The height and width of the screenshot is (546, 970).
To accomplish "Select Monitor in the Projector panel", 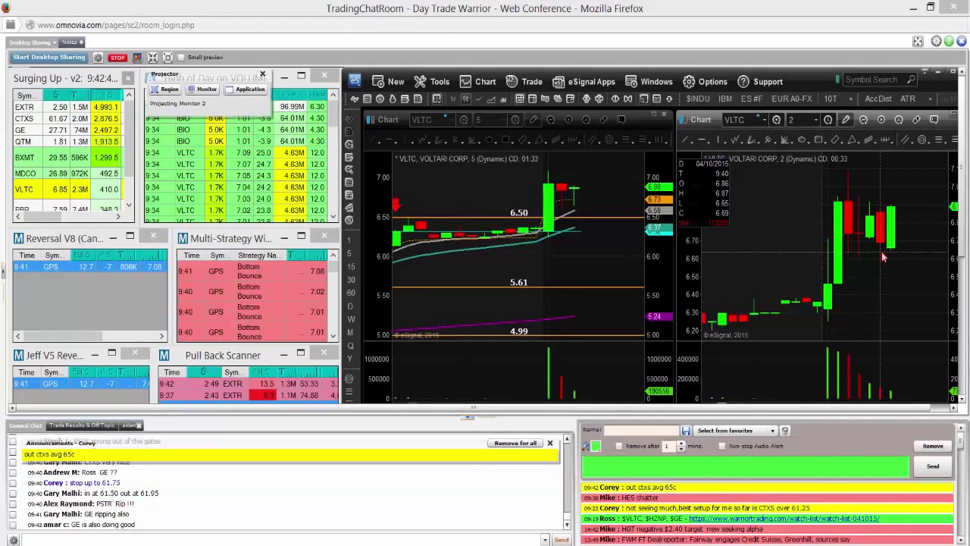I will [202, 89].
